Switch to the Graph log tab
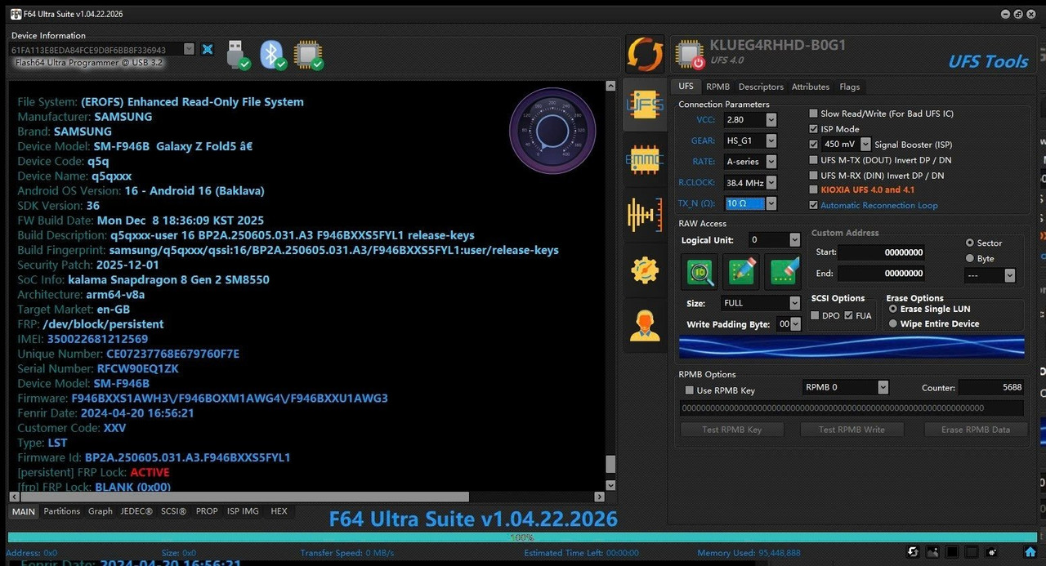1046x566 pixels. tap(101, 511)
